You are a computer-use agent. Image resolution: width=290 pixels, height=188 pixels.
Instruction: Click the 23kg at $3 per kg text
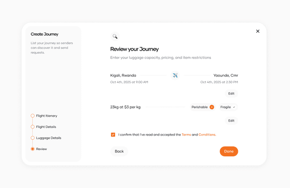[x=126, y=107]
